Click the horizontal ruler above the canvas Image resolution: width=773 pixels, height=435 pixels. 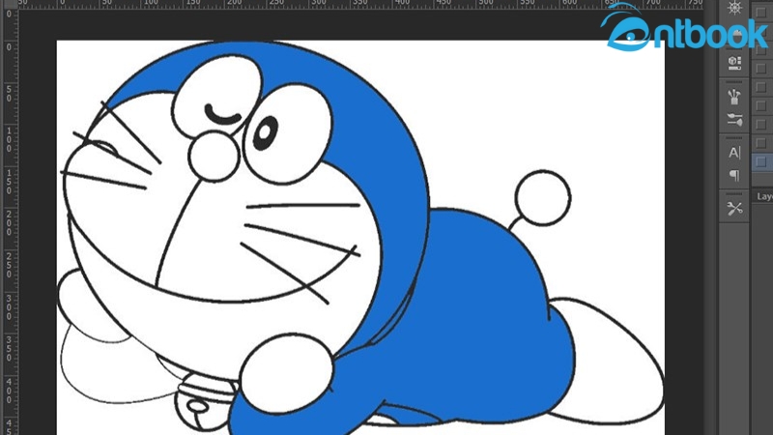359,4
